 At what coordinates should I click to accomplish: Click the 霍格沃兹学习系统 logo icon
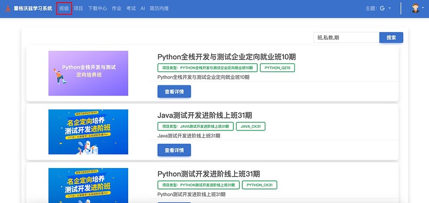(8, 8)
